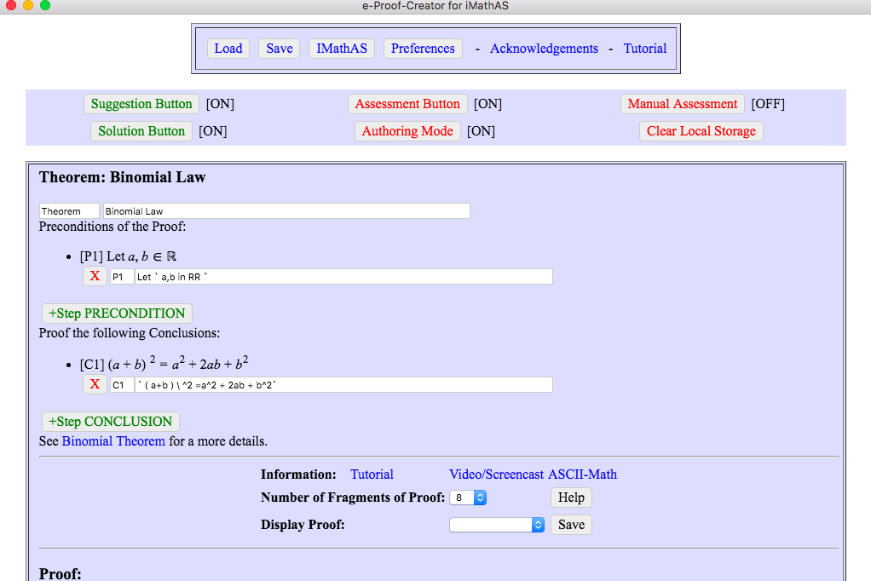Add a new step with +Step PRECONDITION

pos(116,313)
